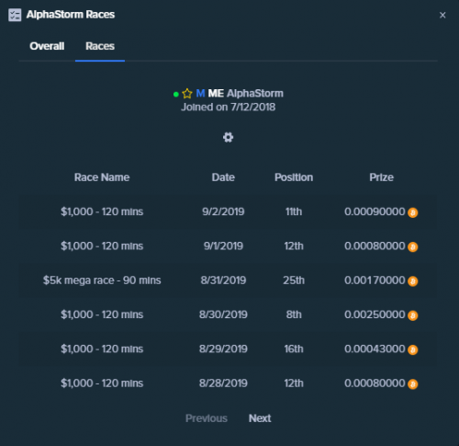
Task: Click bitcoin icon beside 0.00043000 prize
Action: pyautogui.click(x=412, y=349)
